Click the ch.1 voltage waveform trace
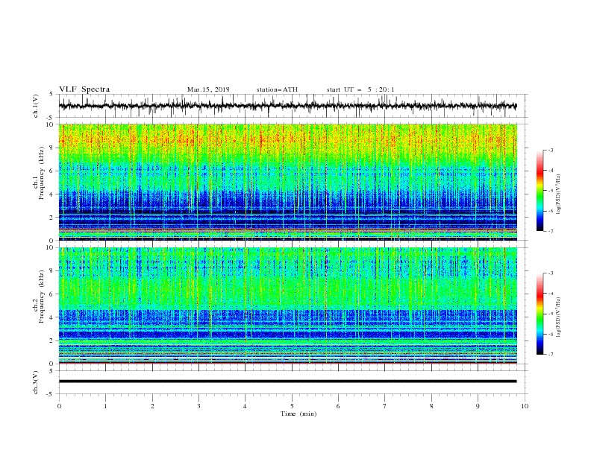The image size is (591, 456). (x=287, y=106)
